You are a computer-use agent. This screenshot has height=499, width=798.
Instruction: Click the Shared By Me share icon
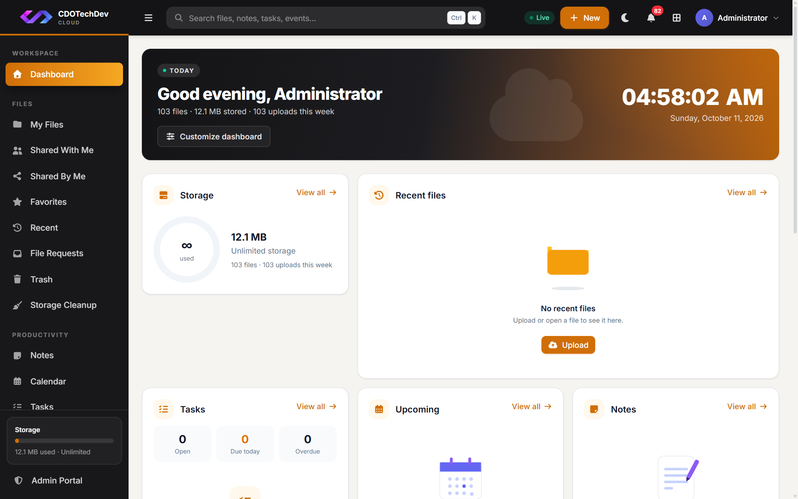pos(17,176)
